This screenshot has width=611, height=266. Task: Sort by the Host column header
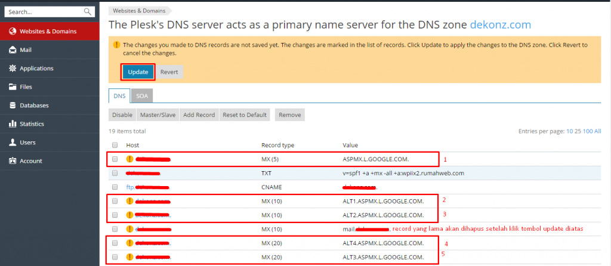click(x=133, y=145)
